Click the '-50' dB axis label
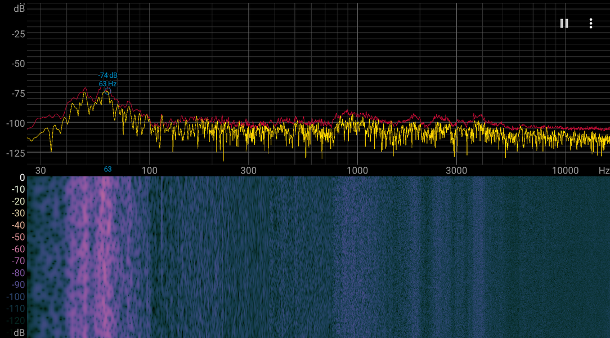The height and width of the screenshot is (338, 610). 18,64
